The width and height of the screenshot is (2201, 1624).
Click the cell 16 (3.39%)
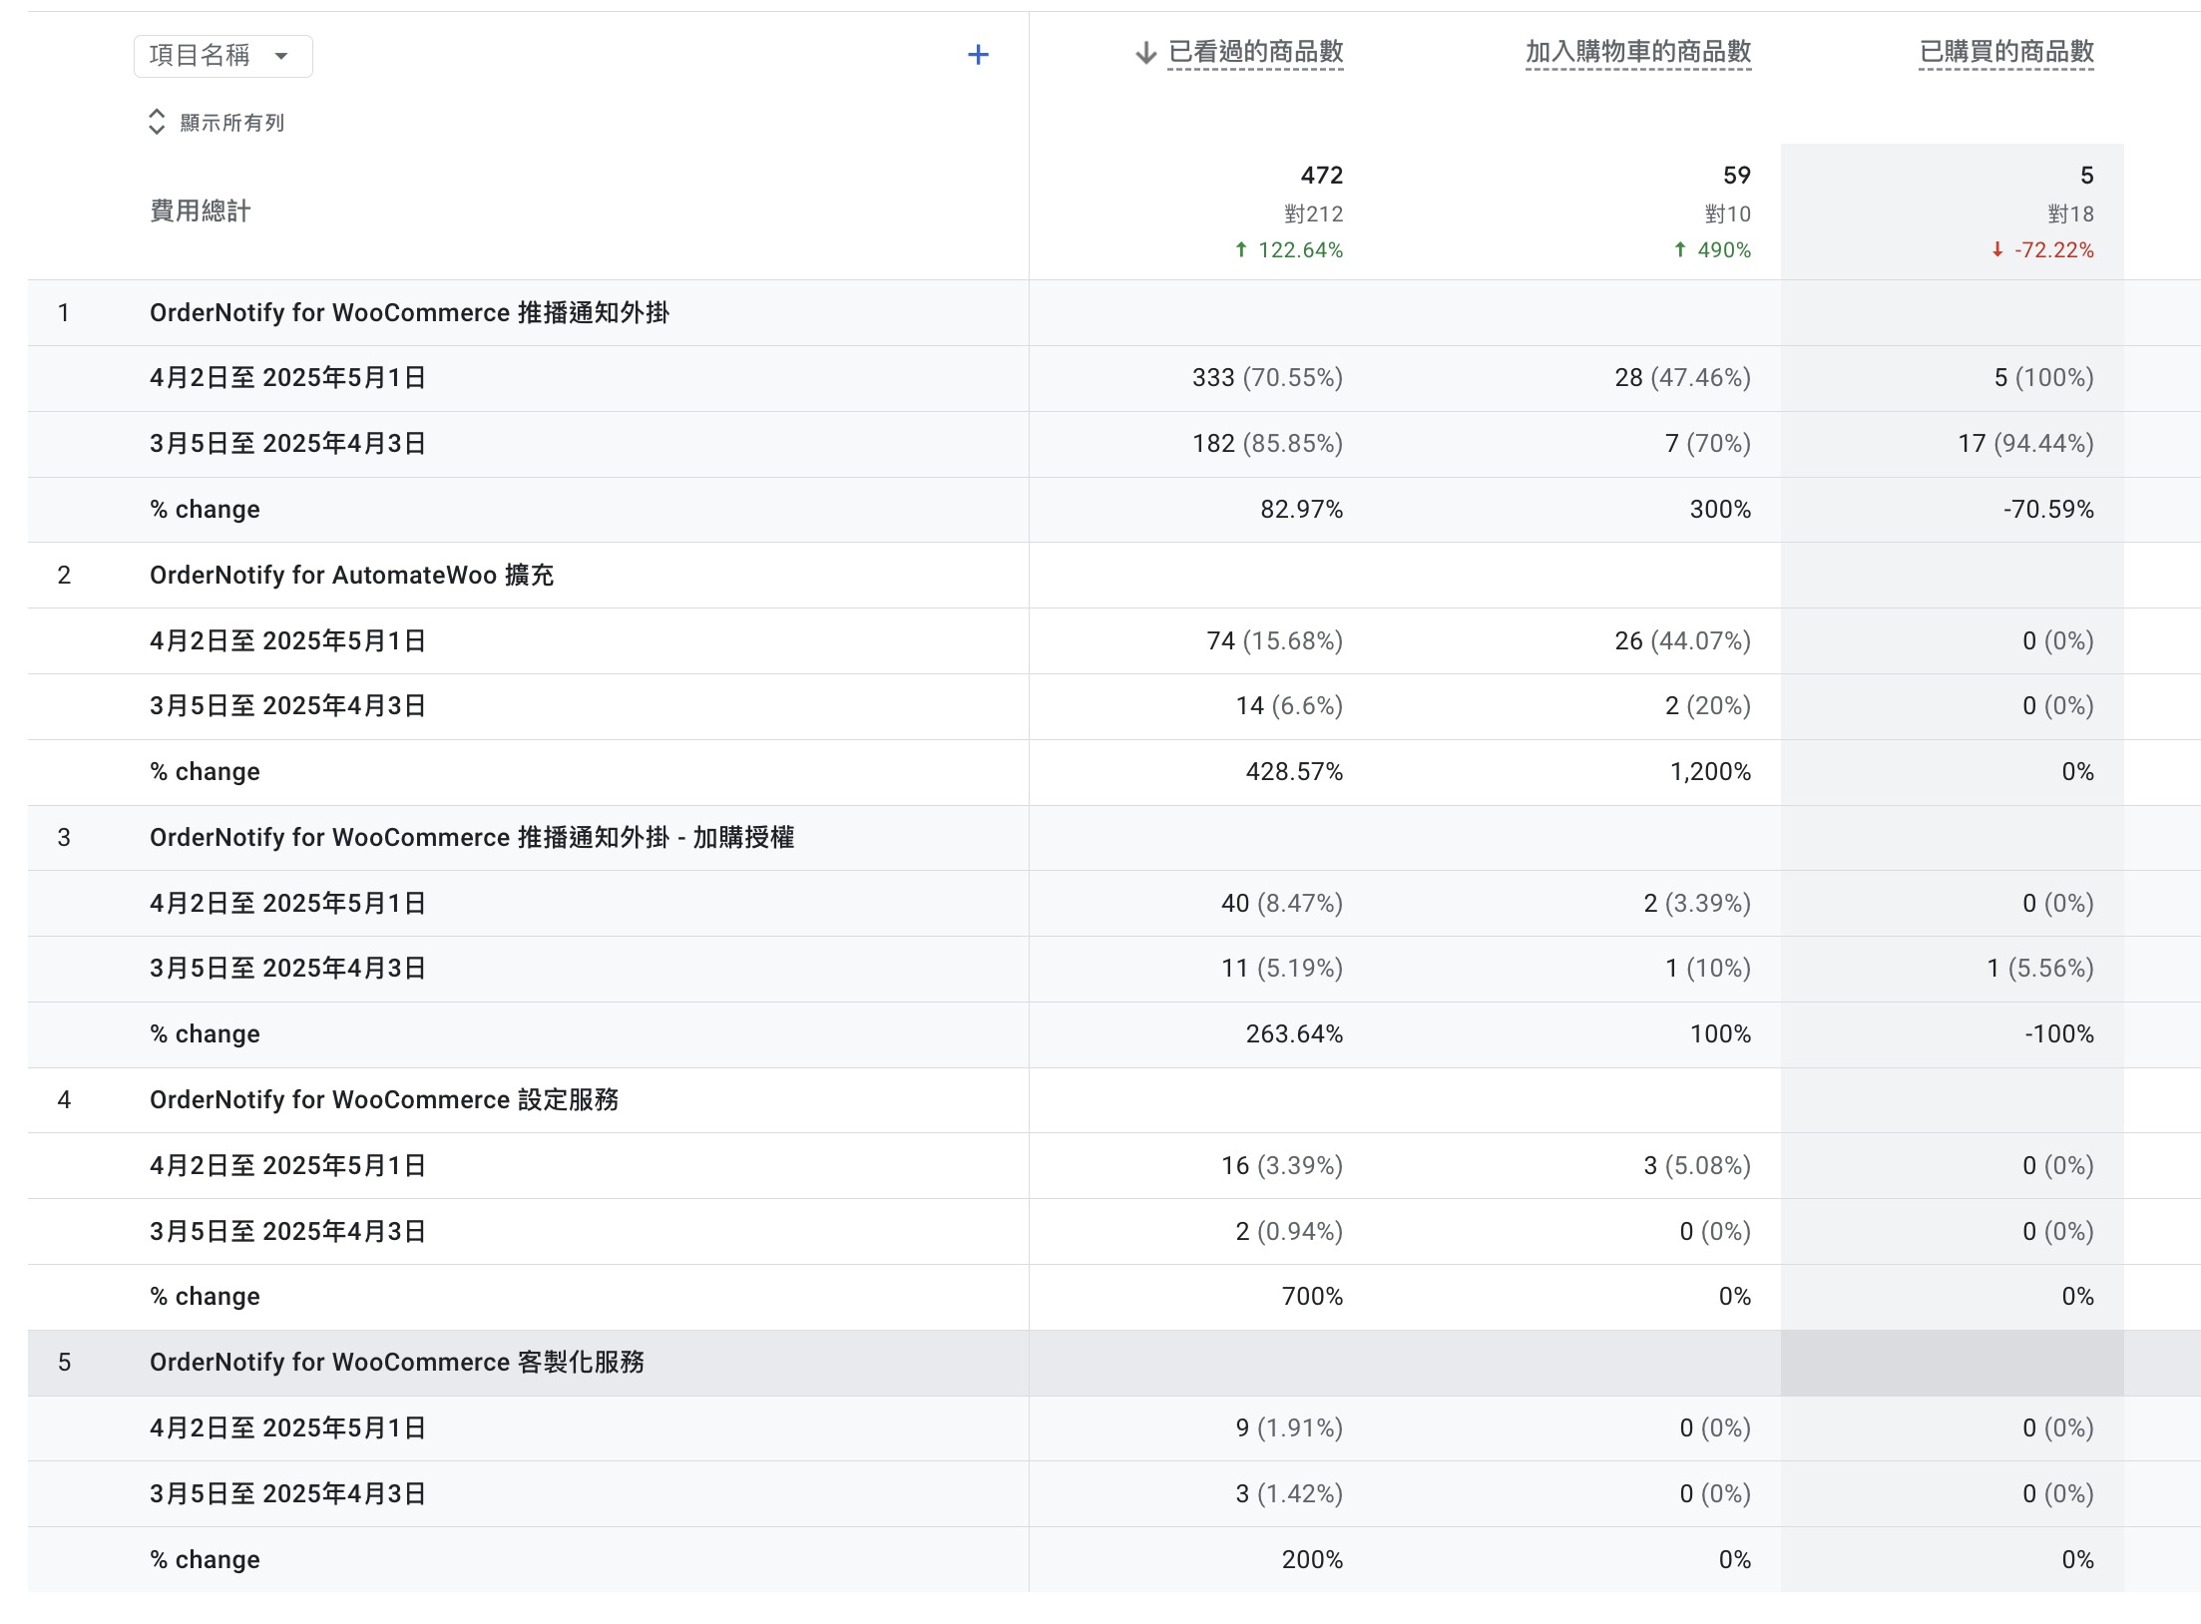click(x=1282, y=1166)
